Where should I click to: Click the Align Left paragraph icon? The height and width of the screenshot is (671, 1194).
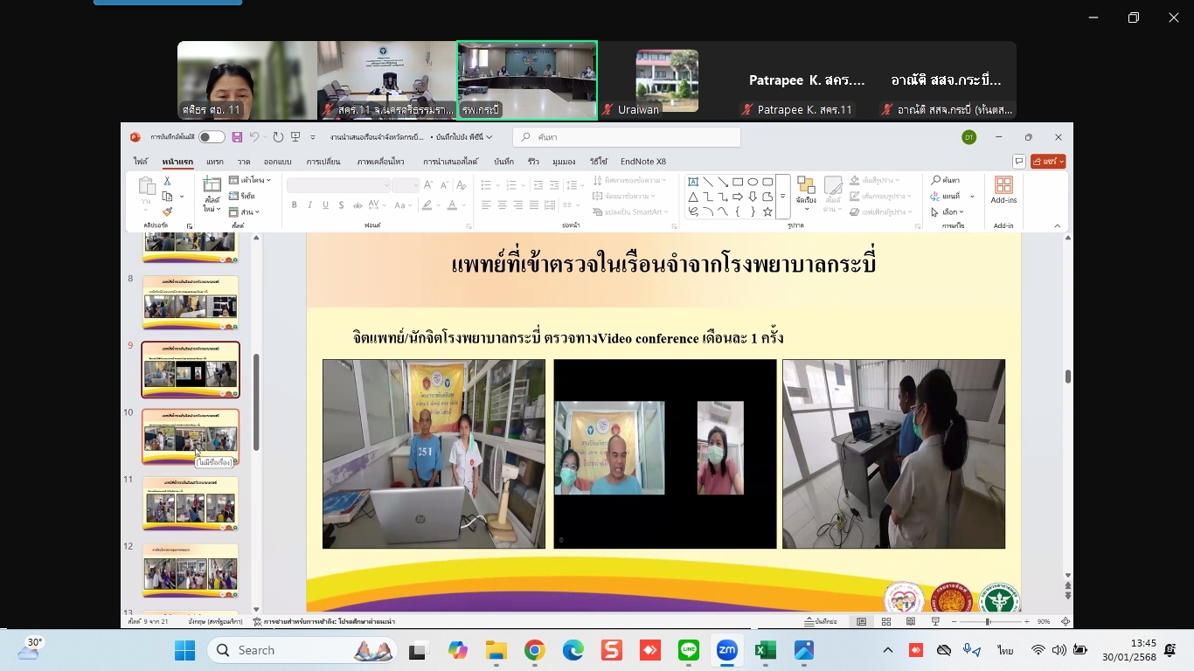point(486,205)
